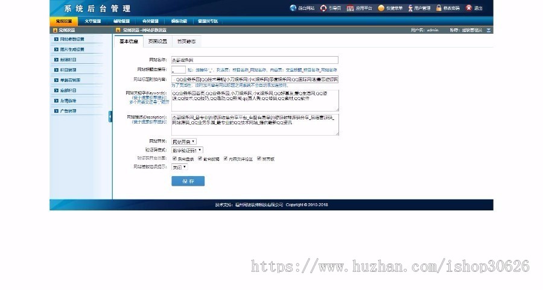Click the 用户管理 text link
Screen dimensions: 543x290
[x=422, y=8]
